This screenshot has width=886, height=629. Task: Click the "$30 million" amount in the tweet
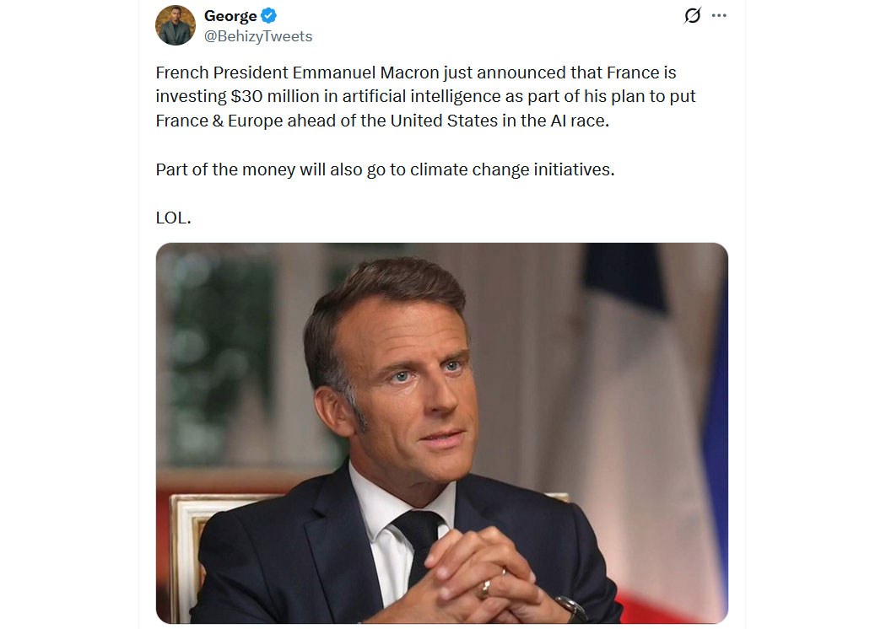coord(274,97)
